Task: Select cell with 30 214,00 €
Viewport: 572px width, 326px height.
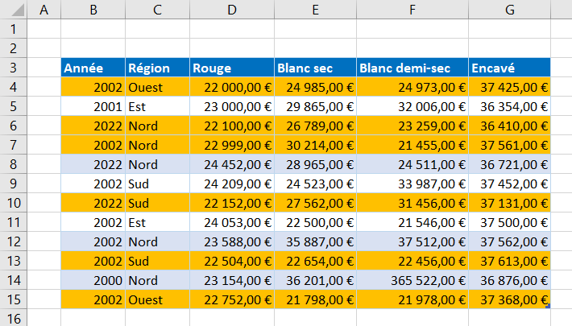Action: click(315, 145)
